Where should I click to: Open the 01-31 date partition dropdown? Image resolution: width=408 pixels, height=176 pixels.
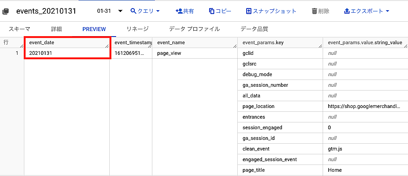[x=120, y=11]
